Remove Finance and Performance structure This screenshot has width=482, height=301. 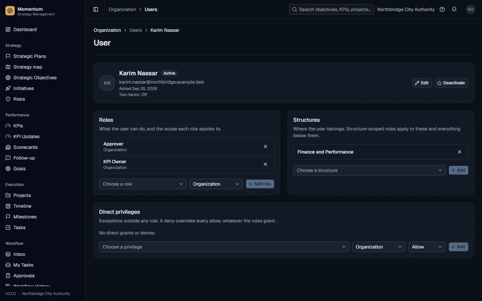point(460,152)
